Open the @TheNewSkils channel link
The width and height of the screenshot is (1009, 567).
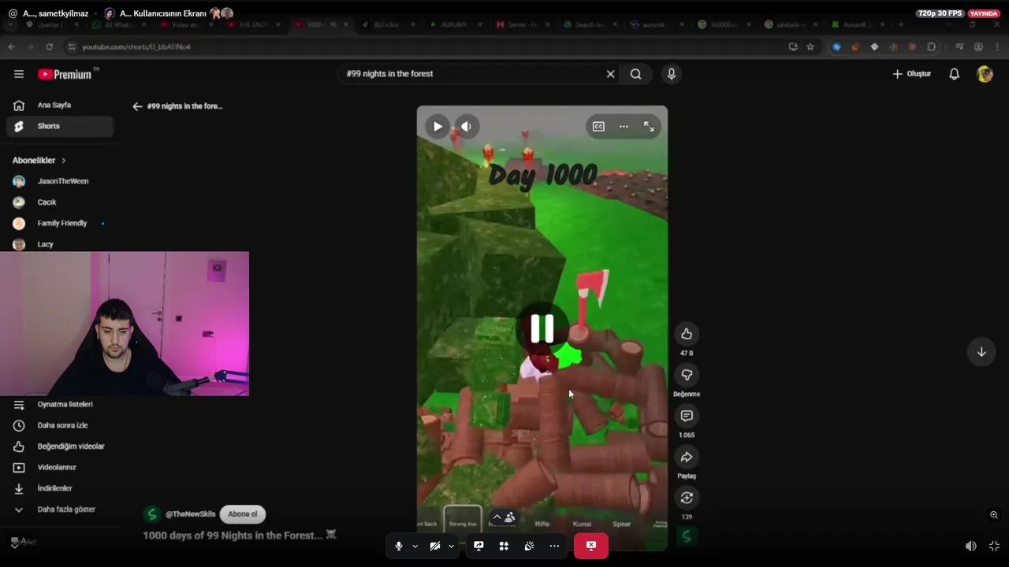pos(190,514)
